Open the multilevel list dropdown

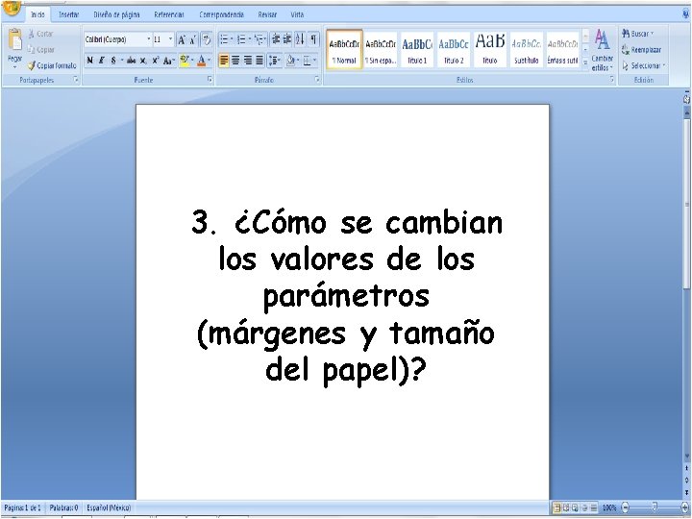coord(265,39)
